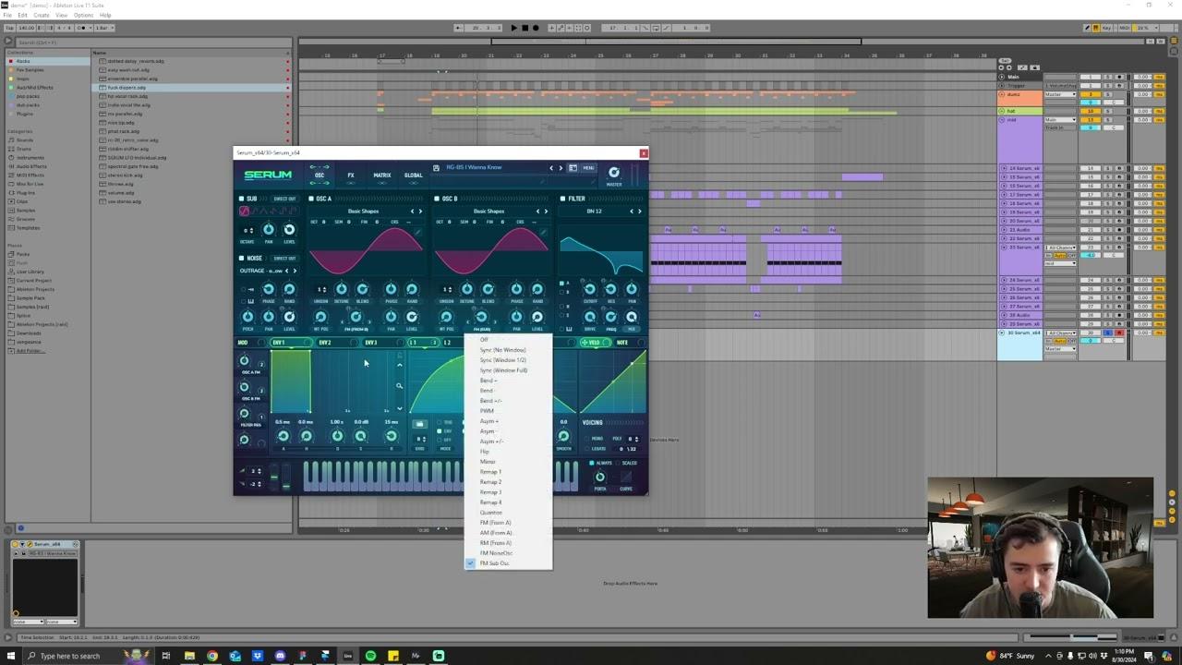Click the Serum logo
The width and height of the screenshot is (1182, 665).
tap(268, 175)
